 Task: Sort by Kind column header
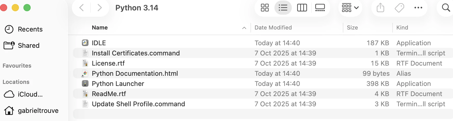click(402, 28)
